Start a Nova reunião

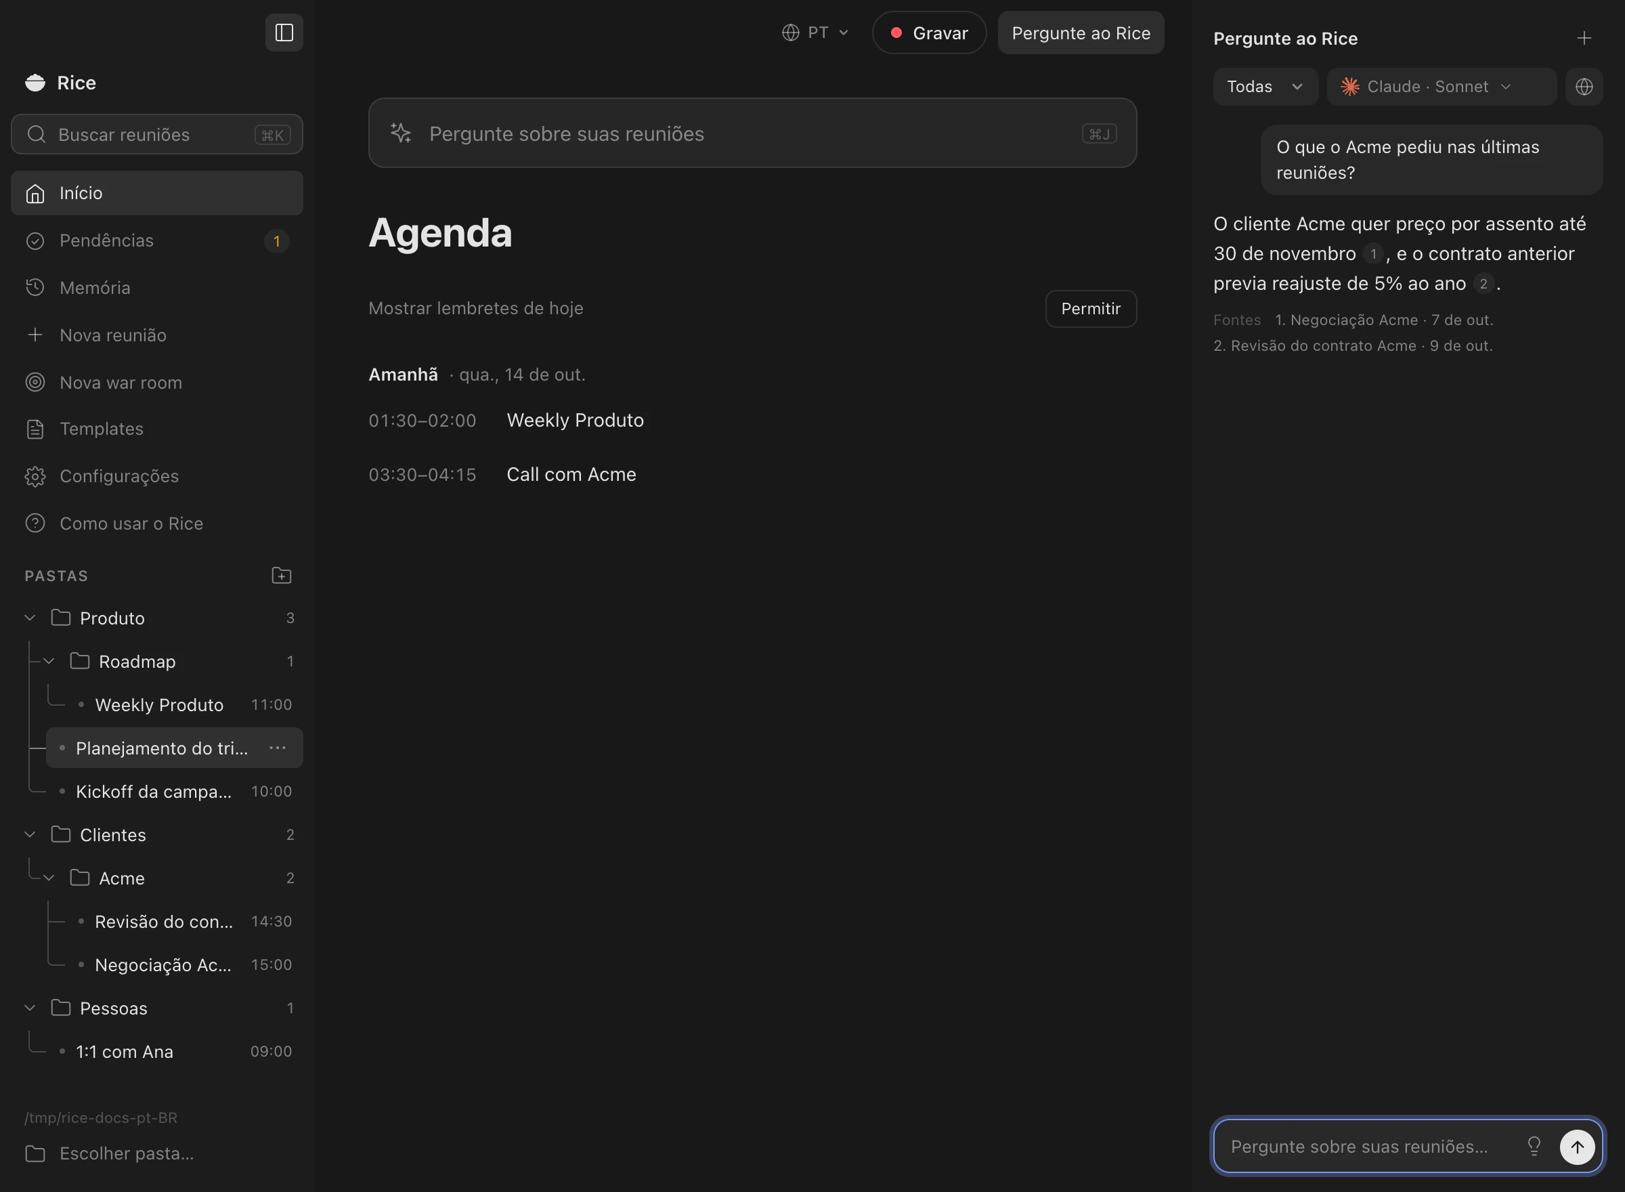(156, 335)
